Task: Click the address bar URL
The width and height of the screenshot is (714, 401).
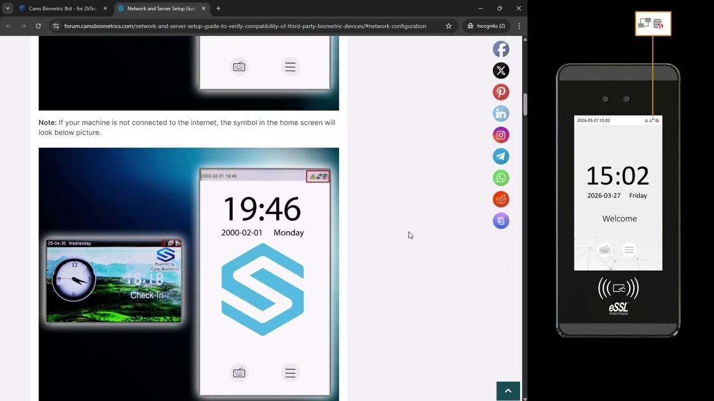Action: coord(245,26)
